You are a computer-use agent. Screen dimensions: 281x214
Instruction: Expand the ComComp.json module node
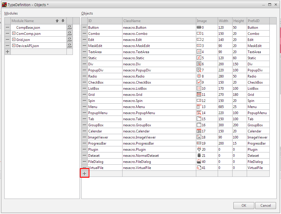[x=14, y=34]
